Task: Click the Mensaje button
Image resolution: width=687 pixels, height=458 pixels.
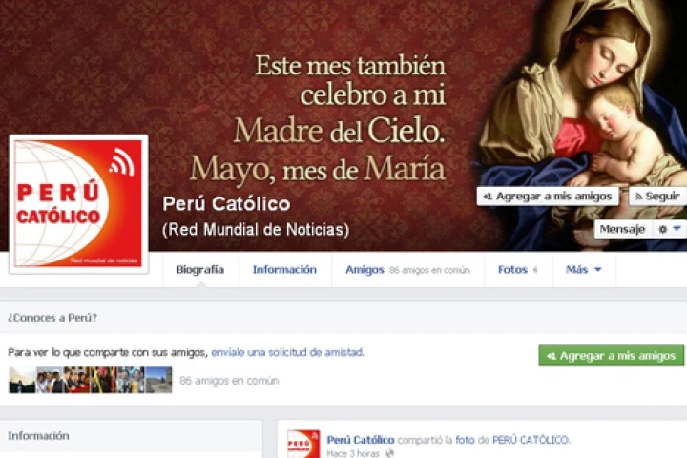Action: [622, 229]
